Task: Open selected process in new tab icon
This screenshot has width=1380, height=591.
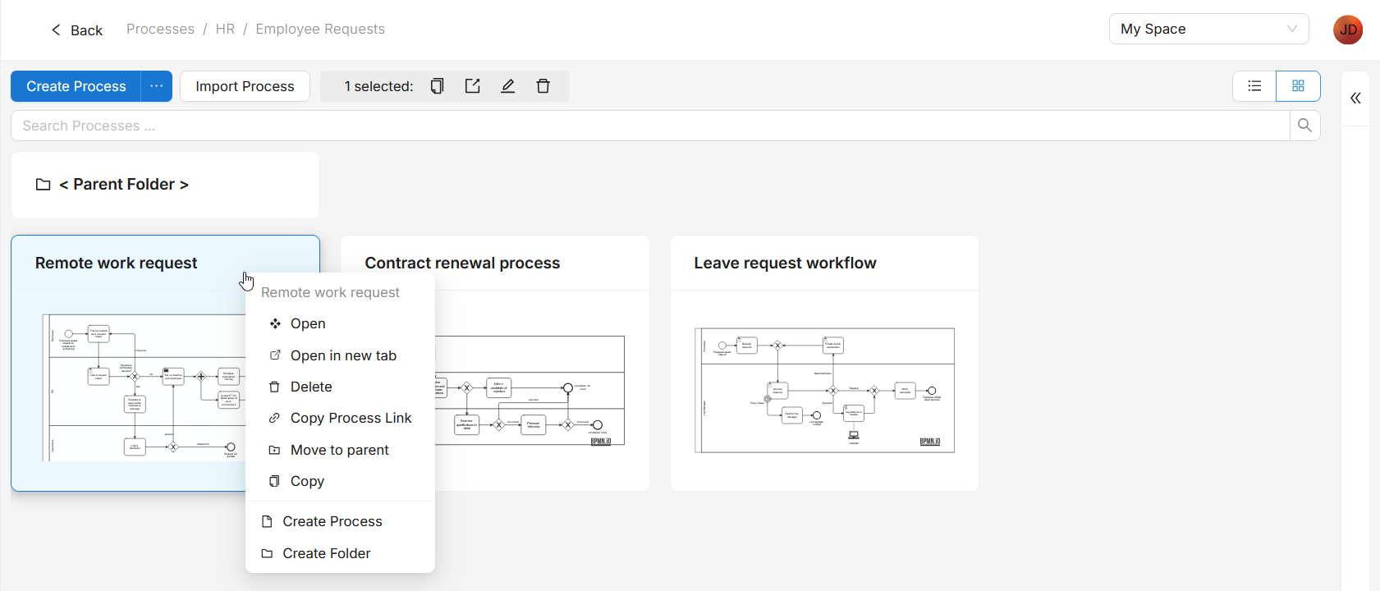Action: [x=473, y=86]
